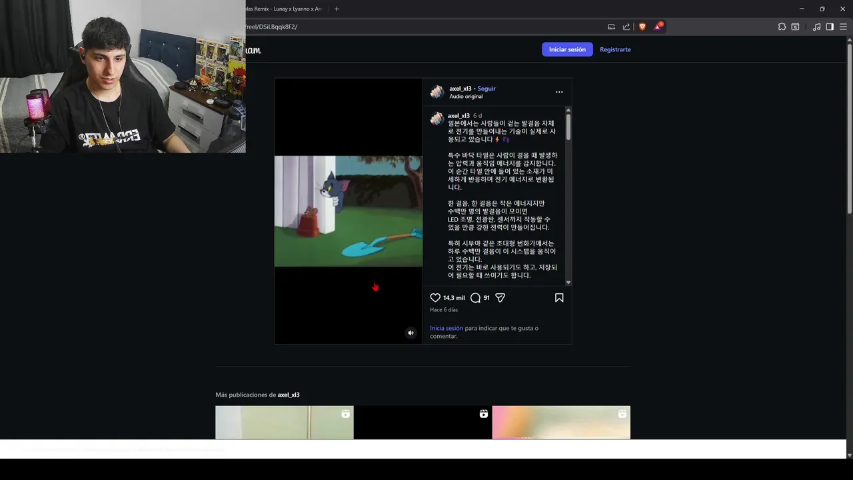
Task: Open a new browser tab
Action: tap(337, 9)
